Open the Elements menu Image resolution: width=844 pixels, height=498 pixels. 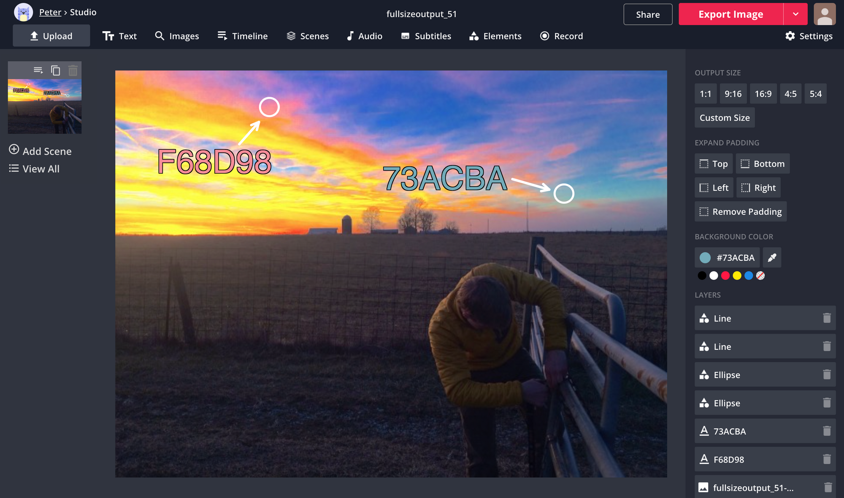(x=495, y=36)
